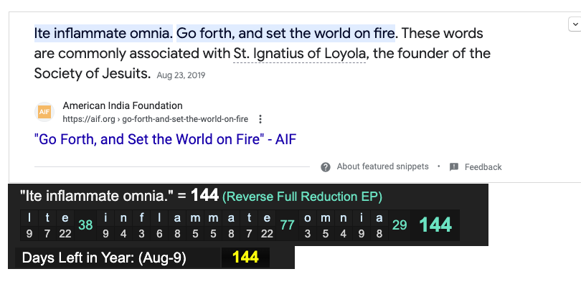Click the highlighted phrase "Ite inflammate omnia."
This screenshot has height=297, width=581.
point(103,33)
